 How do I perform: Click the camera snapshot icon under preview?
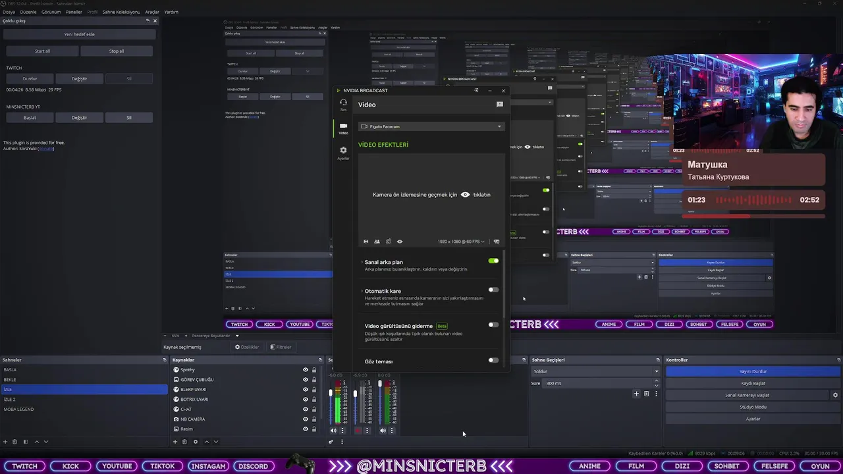[x=388, y=242]
